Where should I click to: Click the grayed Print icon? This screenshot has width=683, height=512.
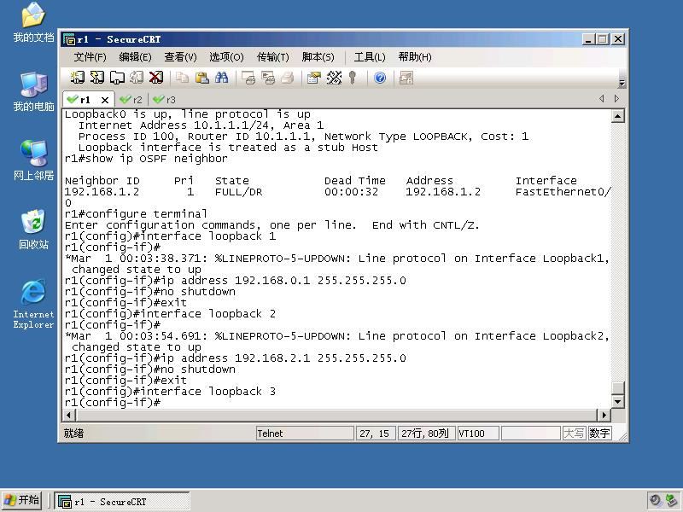287,78
